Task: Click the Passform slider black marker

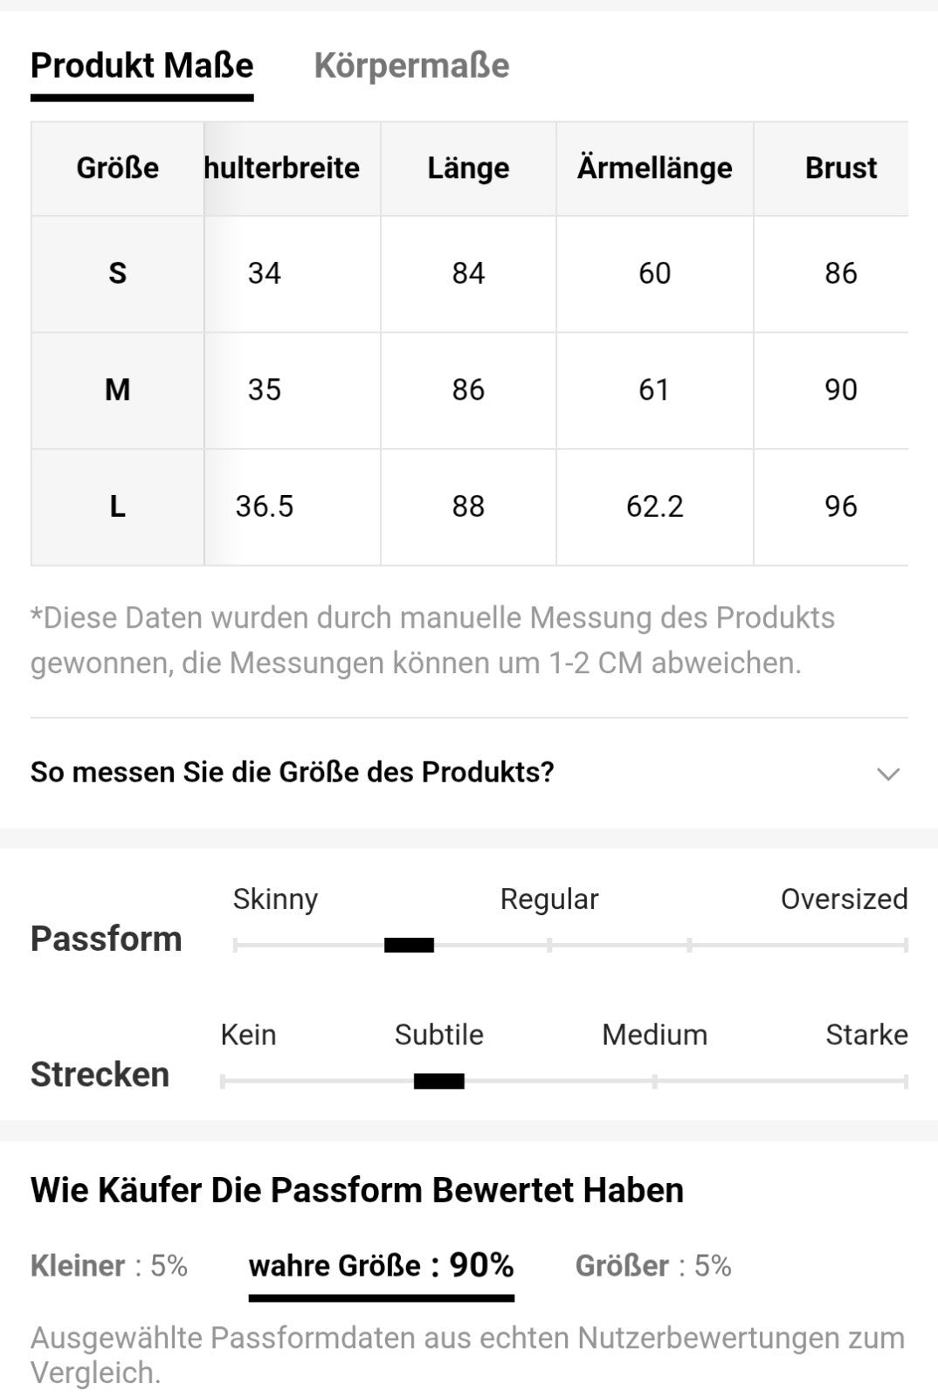Action: (x=409, y=945)
